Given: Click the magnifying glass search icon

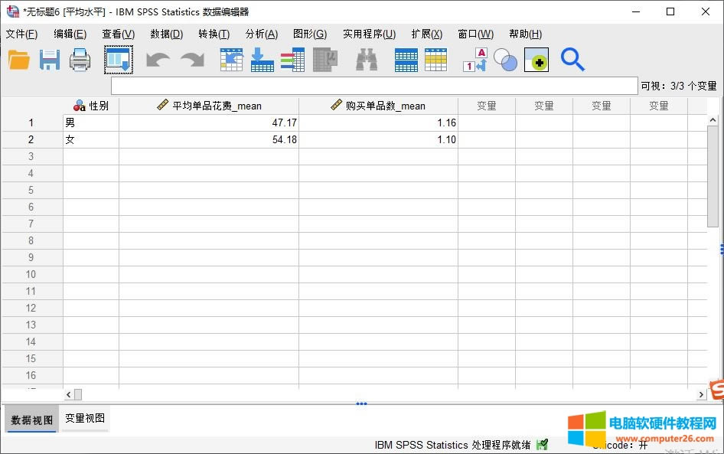Looking at the screenshot, I should 572,60.
